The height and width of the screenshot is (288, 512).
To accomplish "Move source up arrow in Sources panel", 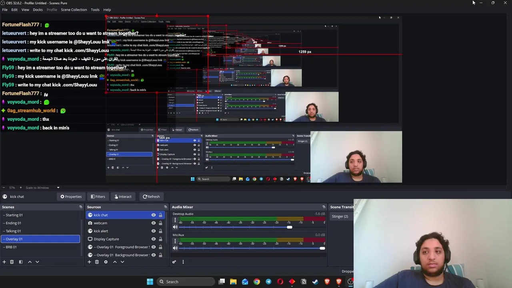I will click(x=115, y=262).
